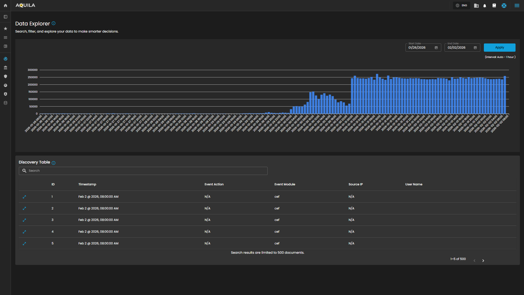Open the documentation book icon
524x295 pixels.
[494, 5]
